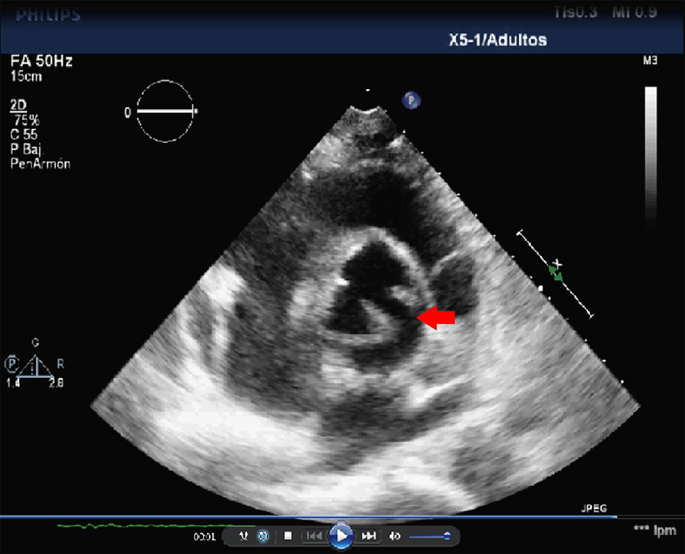Skip to the next clip
The width and height of the screenshot is (685, 554).
369,536
